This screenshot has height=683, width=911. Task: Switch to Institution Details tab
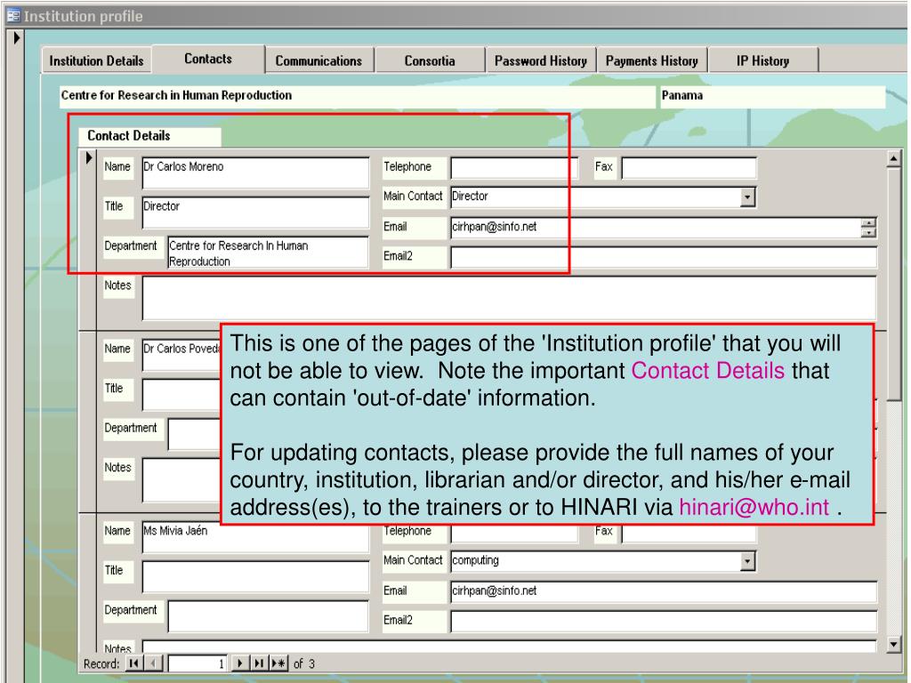pyautogui.click(x=96, y=61)
